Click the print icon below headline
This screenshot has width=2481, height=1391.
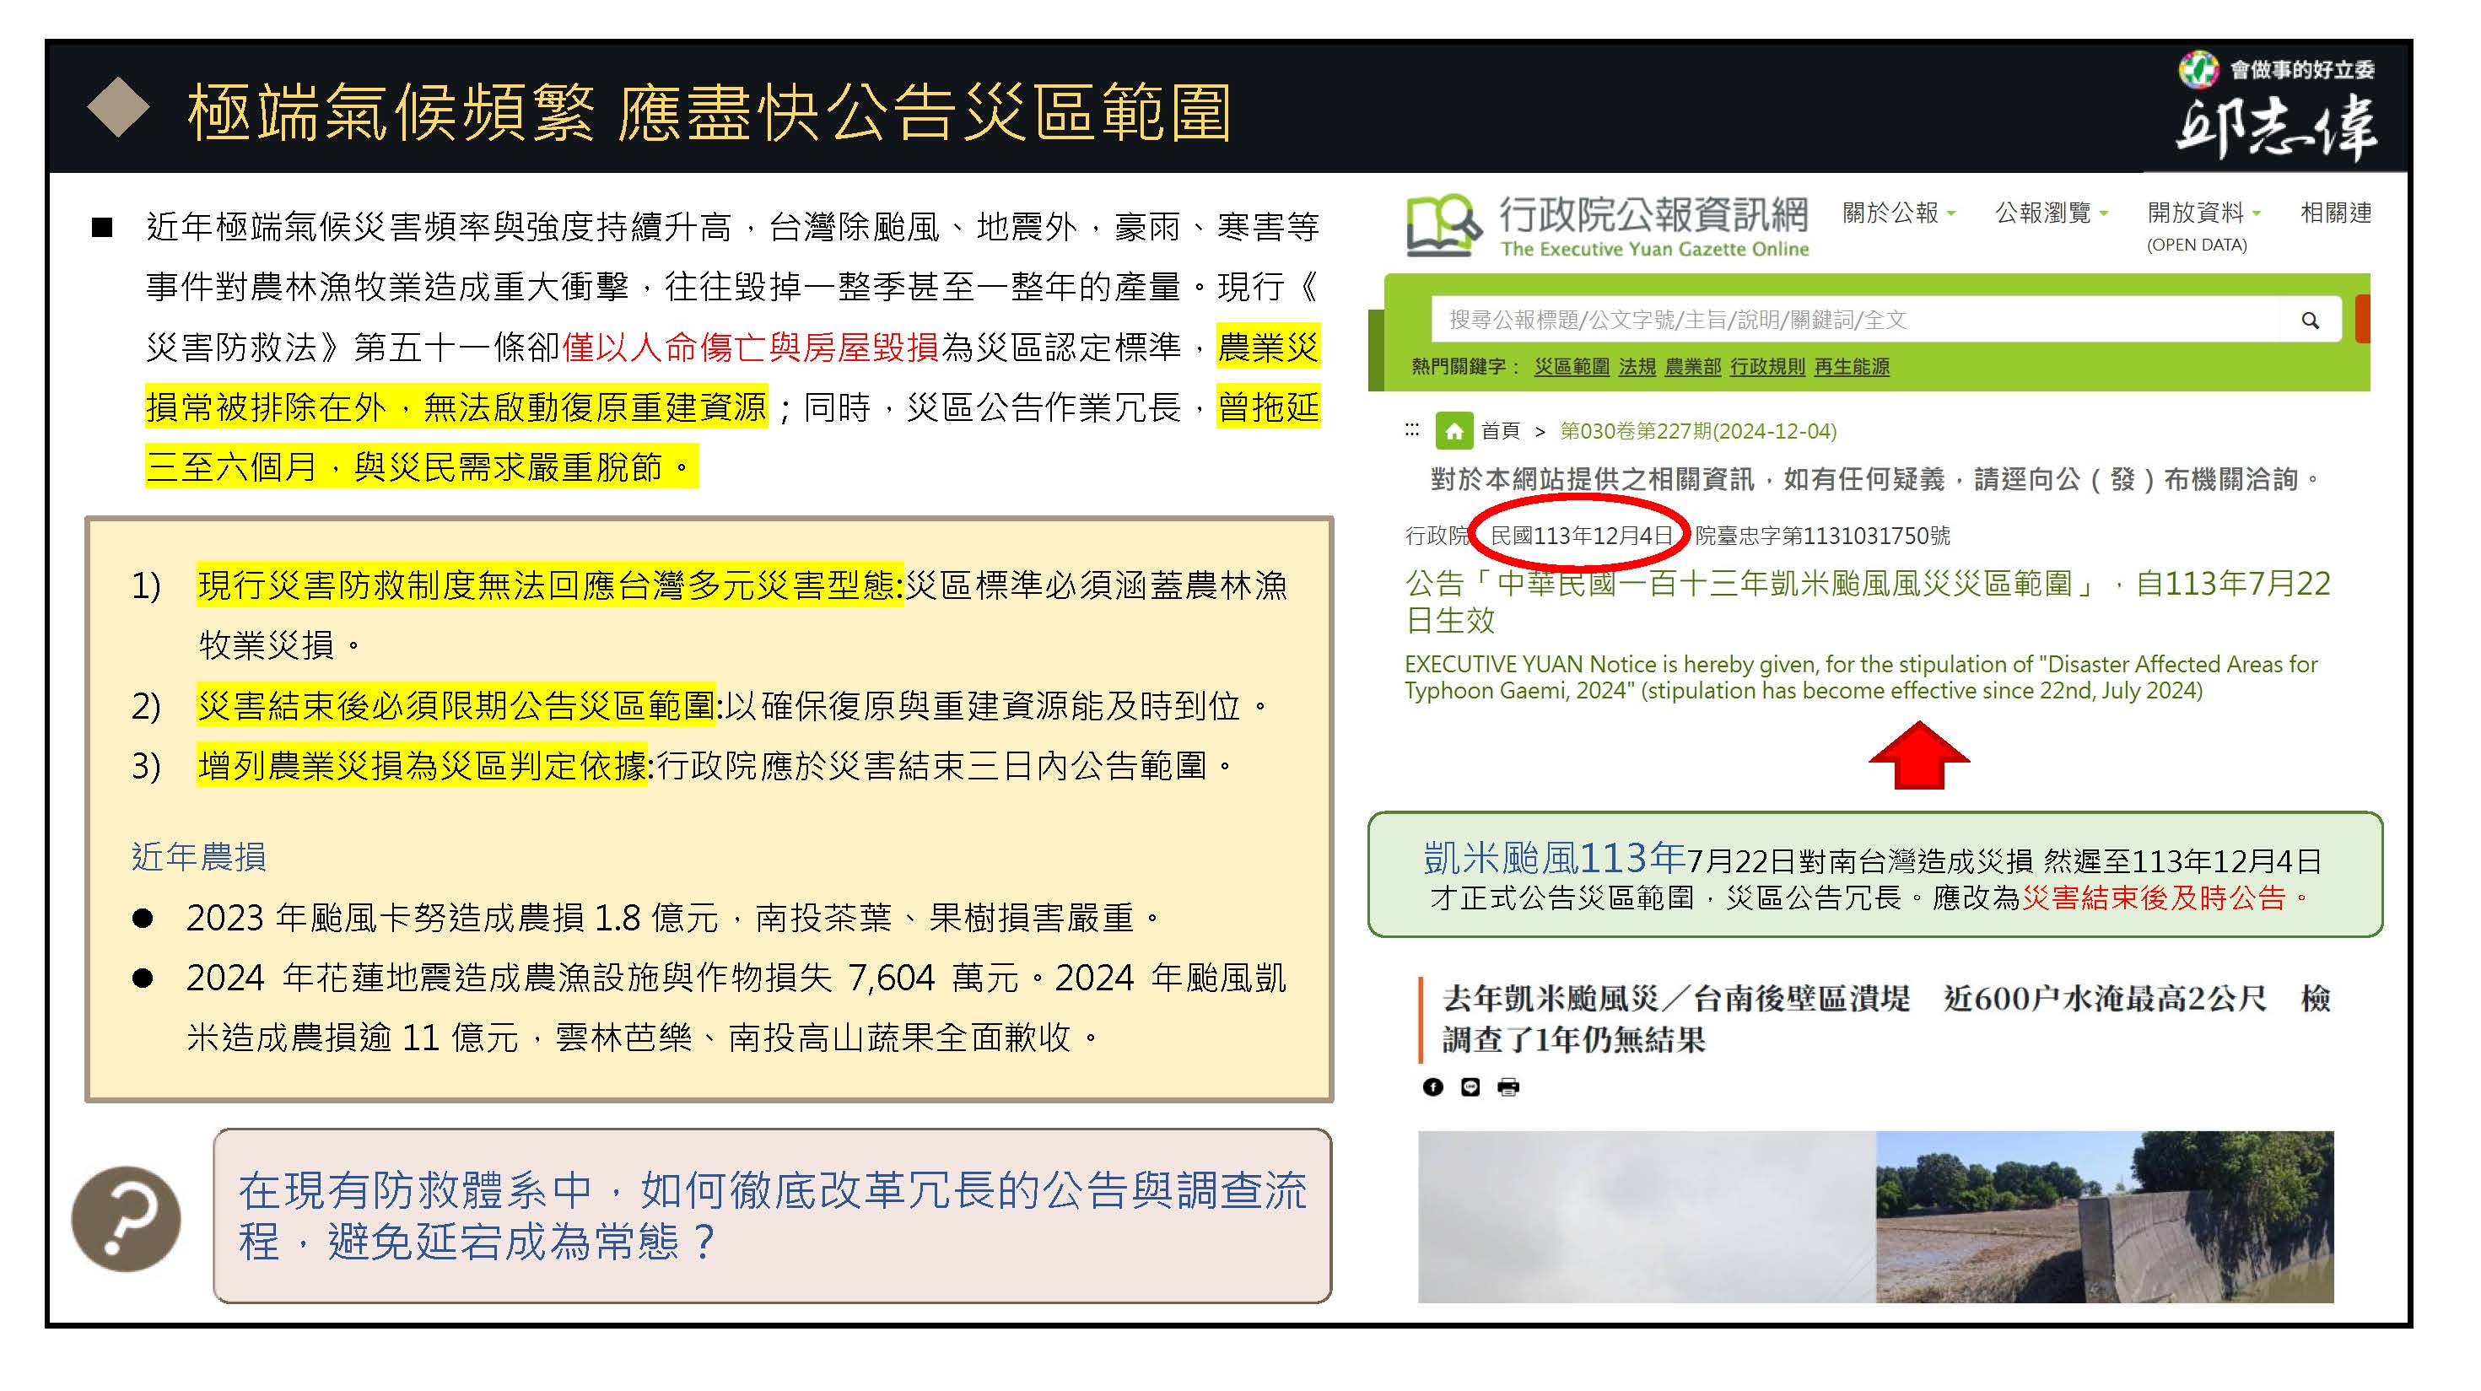pos(1508,1087)
